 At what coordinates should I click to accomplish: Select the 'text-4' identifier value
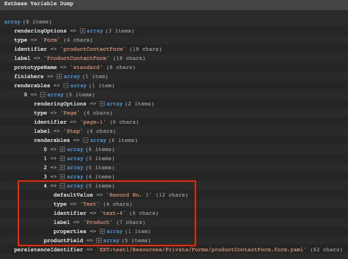pyautogui.click(x=112, y=213)
